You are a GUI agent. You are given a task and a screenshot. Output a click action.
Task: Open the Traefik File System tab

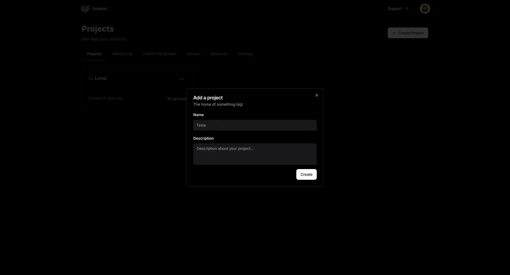[159, 54]
